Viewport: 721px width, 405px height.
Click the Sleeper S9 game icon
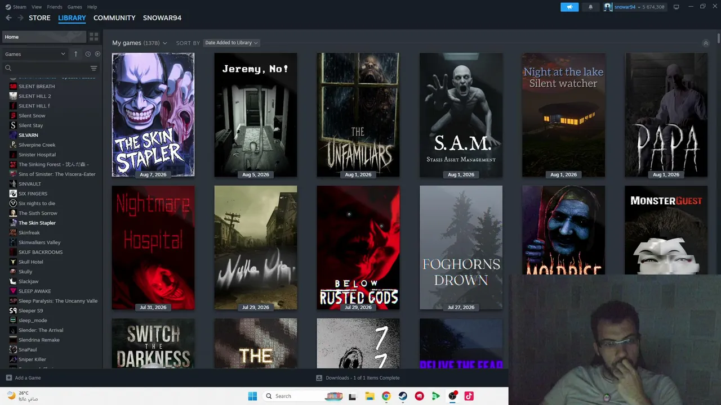[13, 310]
